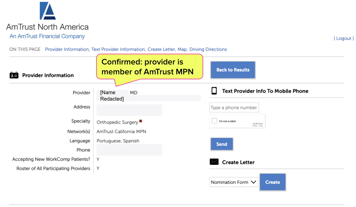356x207 pixels.
Task: Go to Create Letter page link
Action: (161, 49)
